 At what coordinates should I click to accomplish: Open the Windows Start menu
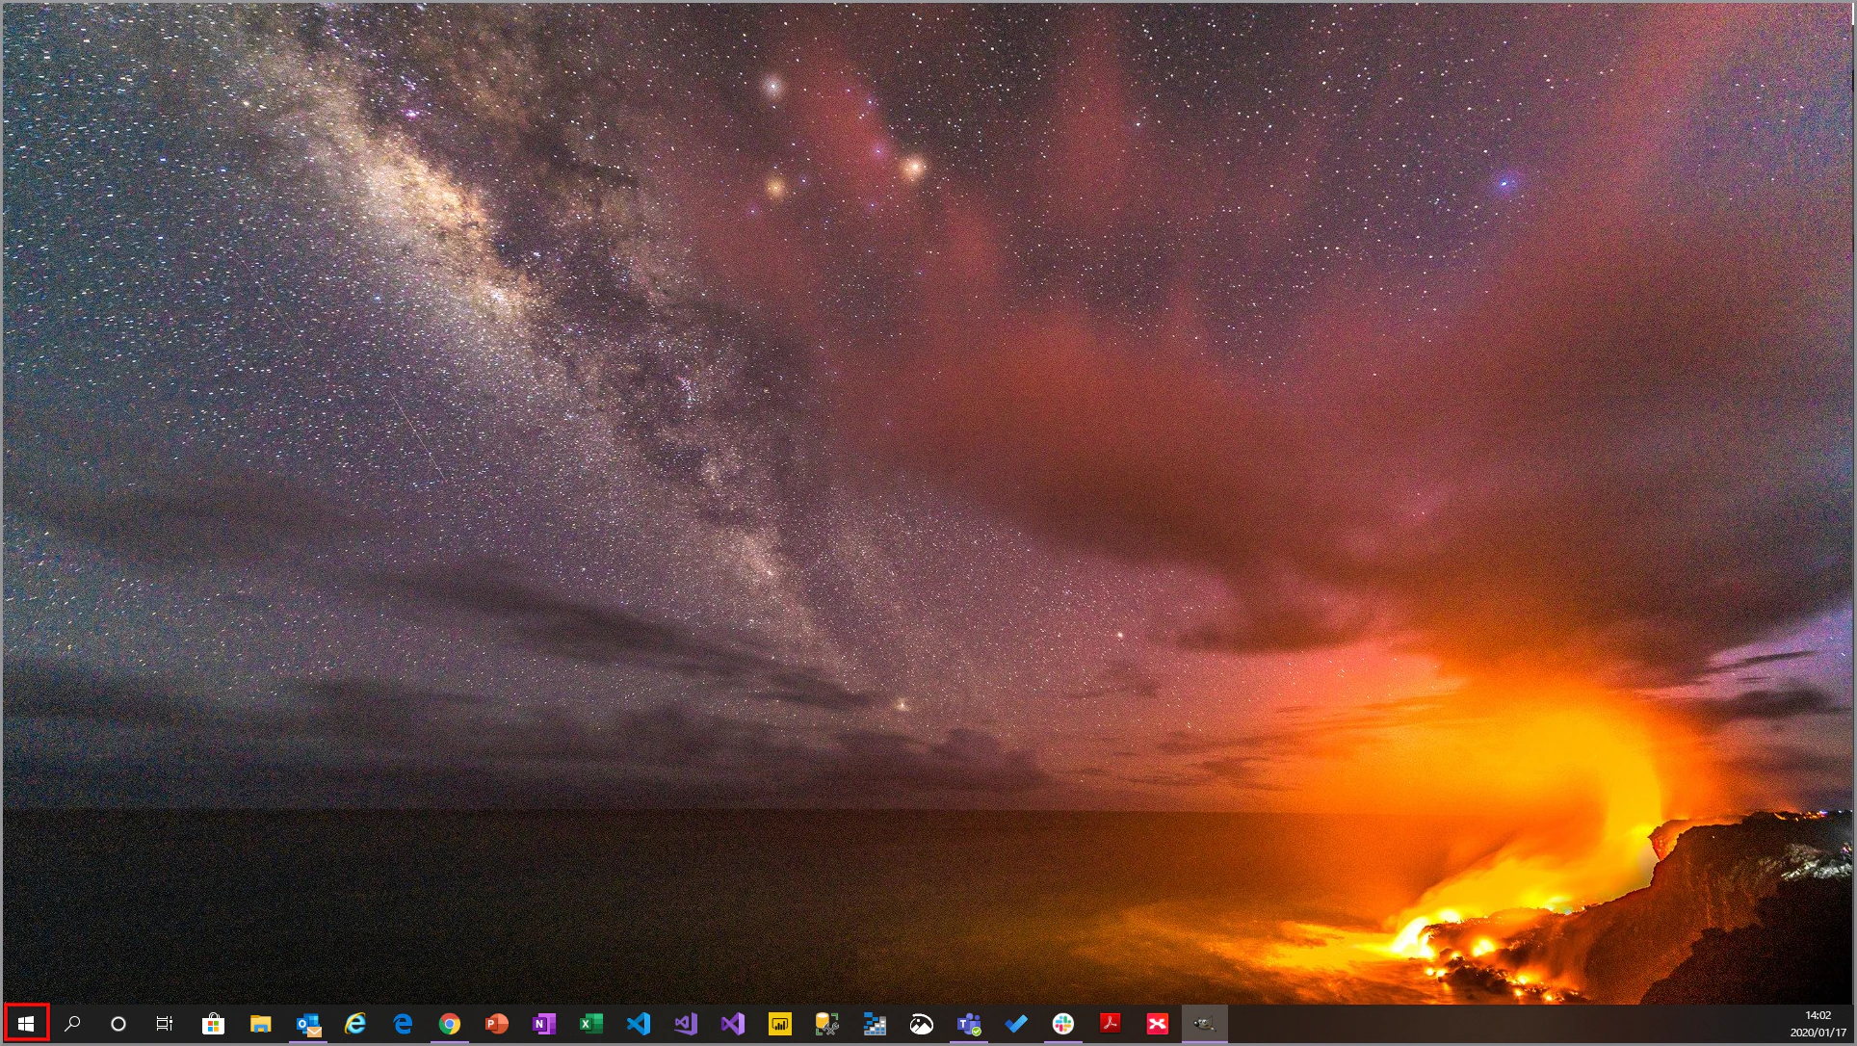point(26,1024)
